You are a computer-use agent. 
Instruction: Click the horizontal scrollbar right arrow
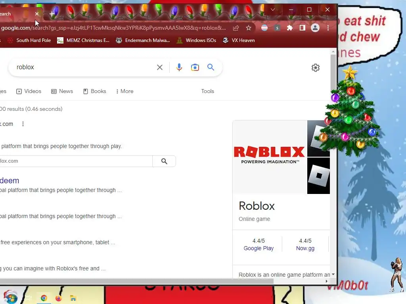coord(327,281)
